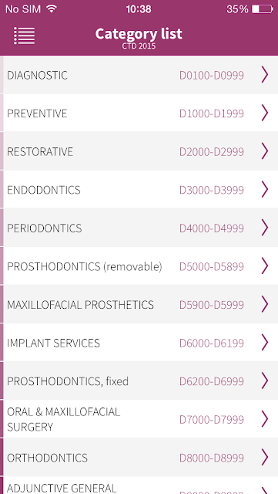Expand PREVENTIVE category chevron
Image resolution: width=278 pixels, height=494 pixels.
pos(265,113)
